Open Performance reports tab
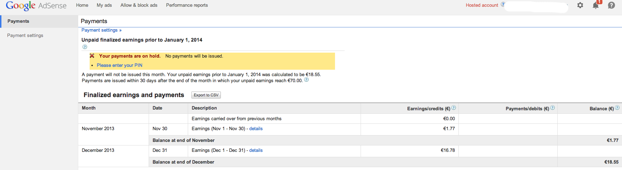This screenshot has width=622, height=170. point(187,5)
